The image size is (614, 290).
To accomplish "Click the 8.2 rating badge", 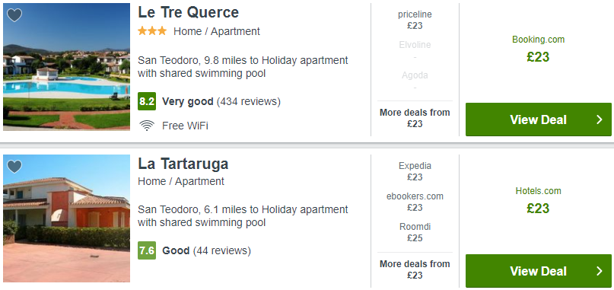I will tap(147, 101).
